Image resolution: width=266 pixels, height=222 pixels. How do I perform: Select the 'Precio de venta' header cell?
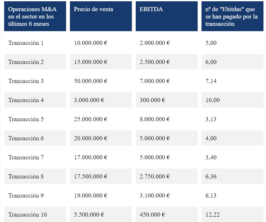(x=101, y=16)
